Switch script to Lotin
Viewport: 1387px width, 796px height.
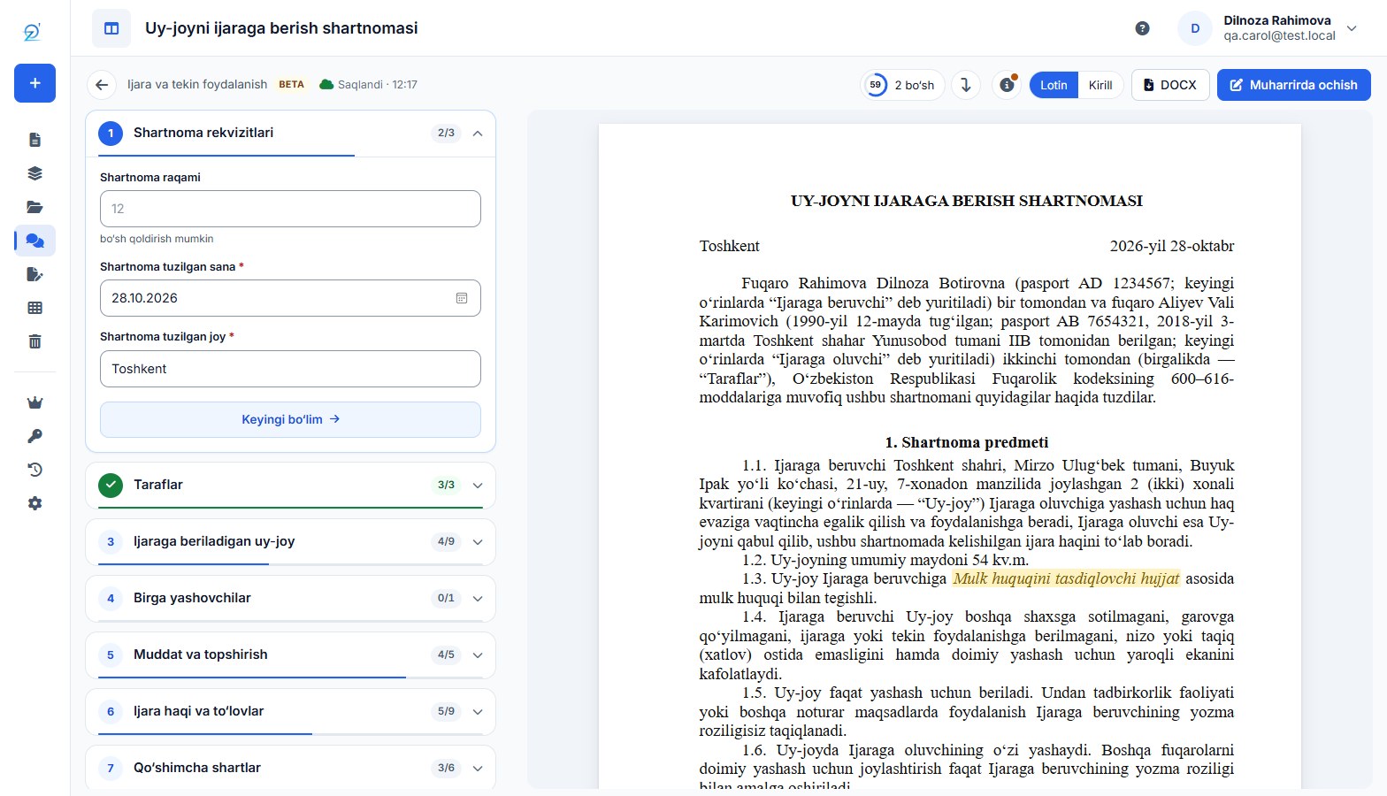click(1054, 85)
